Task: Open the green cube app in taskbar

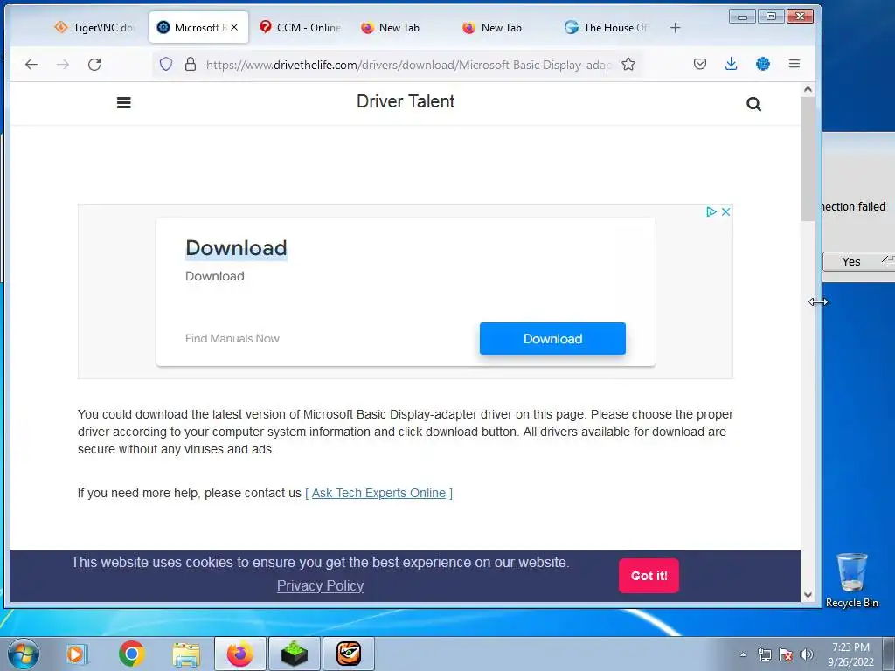Action: [295, 654]
